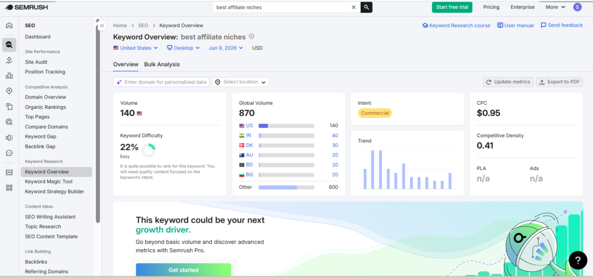Image resolution: width=593 pixels, height=277 pixels.
Task: Open Dashboard in sidebar
Action: [x=38, y=36]
